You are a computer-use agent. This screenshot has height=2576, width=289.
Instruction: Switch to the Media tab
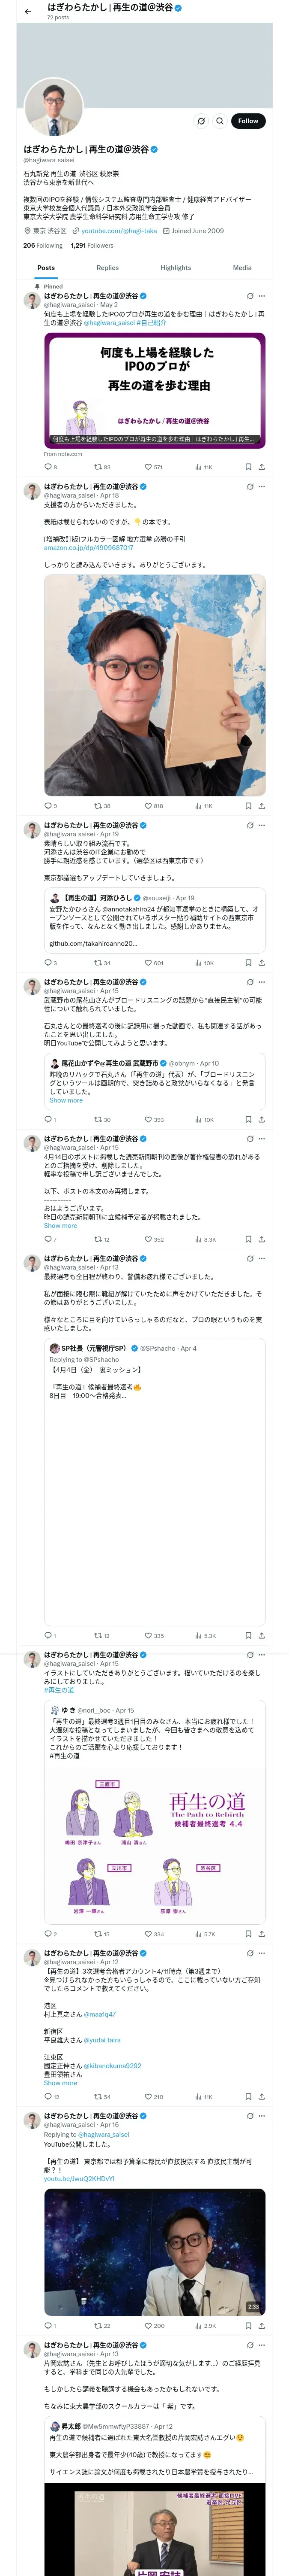(x=242, y=268)
